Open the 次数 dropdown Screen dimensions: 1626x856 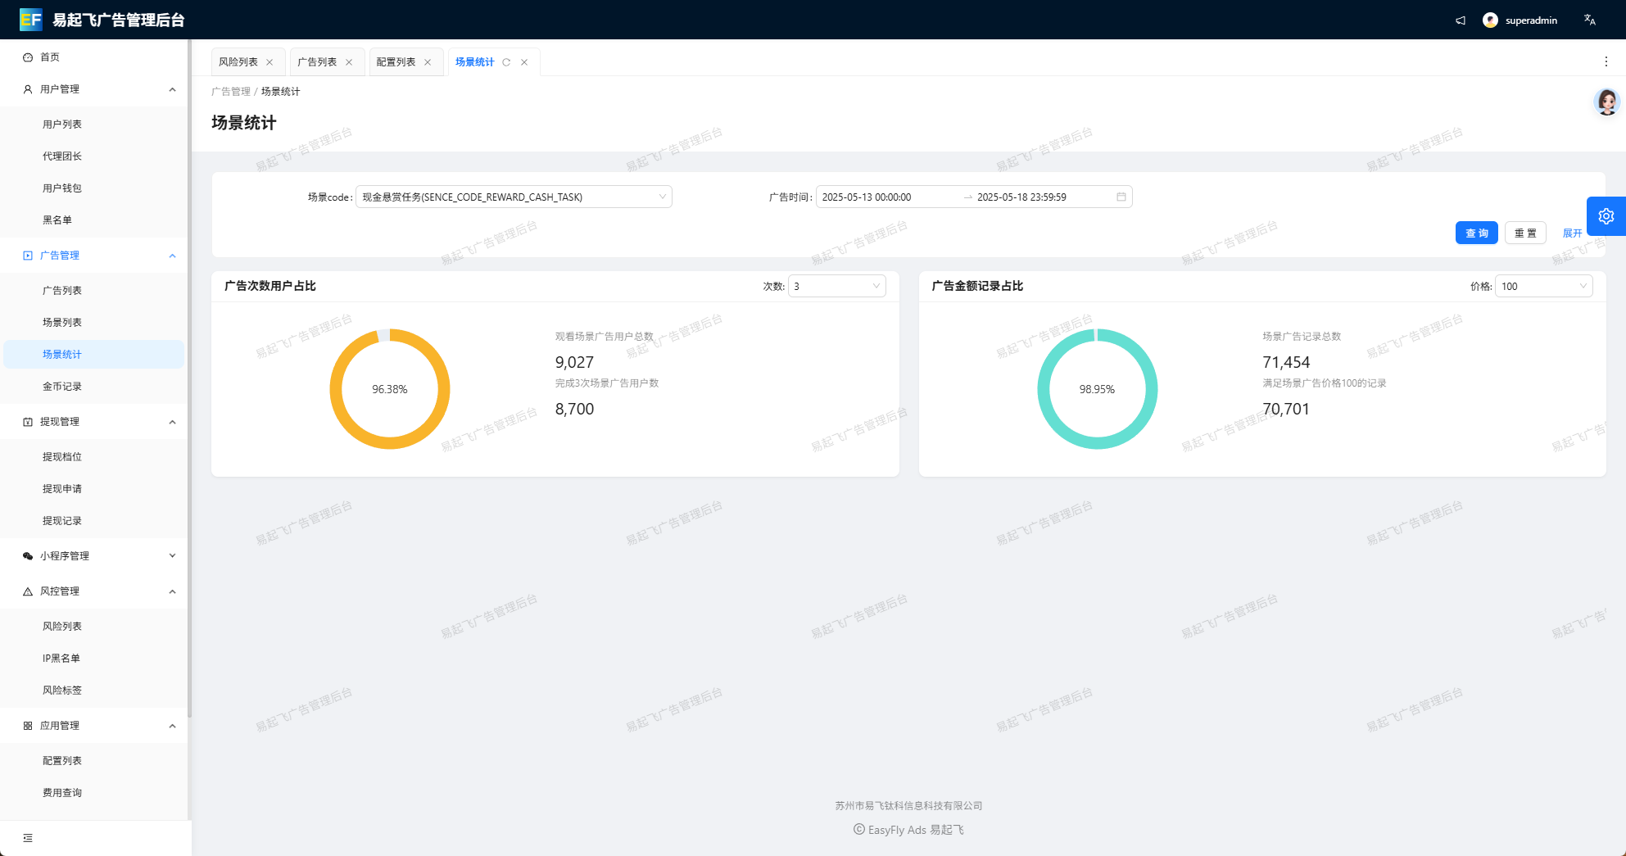[x=836, y=286]
